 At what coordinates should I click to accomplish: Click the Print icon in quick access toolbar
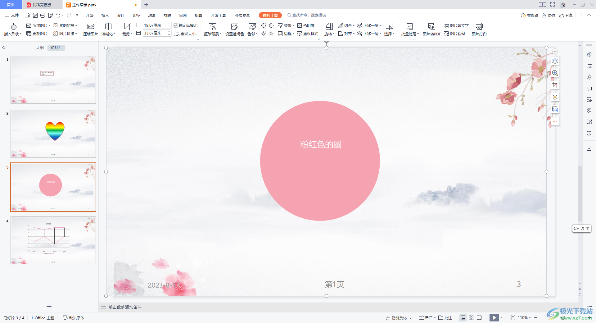43,15
